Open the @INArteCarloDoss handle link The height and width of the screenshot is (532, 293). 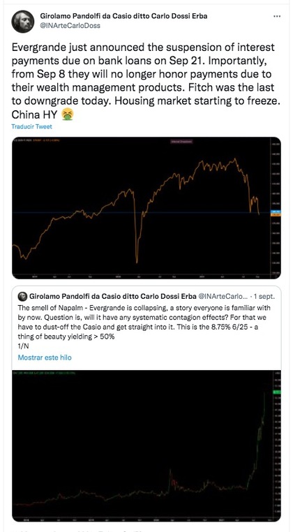tap(70, 25)
